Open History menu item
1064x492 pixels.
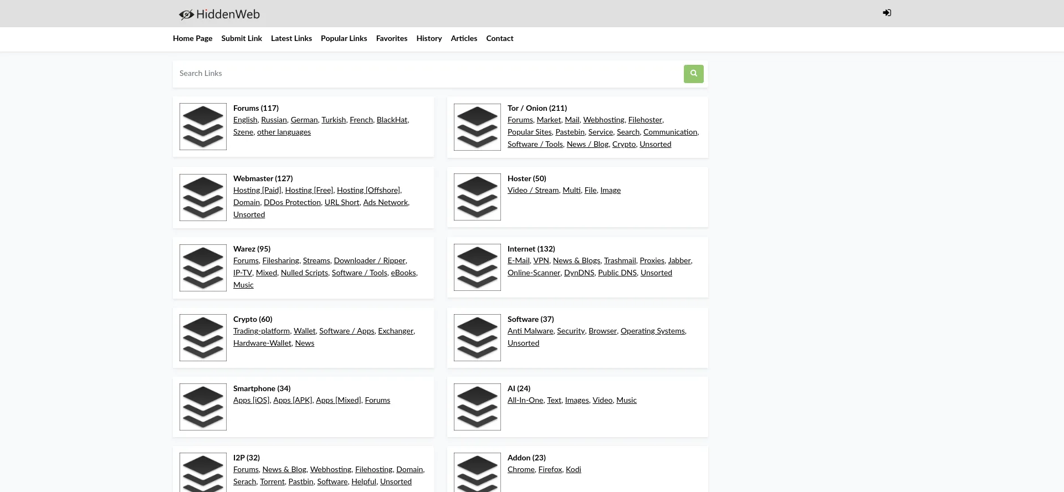pyautogui.click(x=429, y=39)
